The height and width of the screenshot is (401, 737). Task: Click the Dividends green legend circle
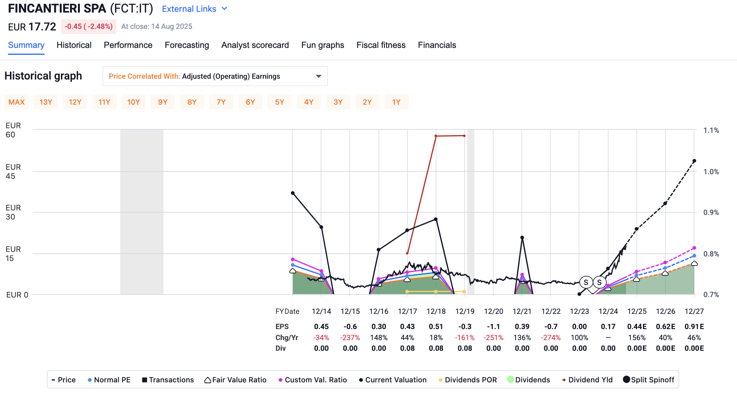pos(511,380)
